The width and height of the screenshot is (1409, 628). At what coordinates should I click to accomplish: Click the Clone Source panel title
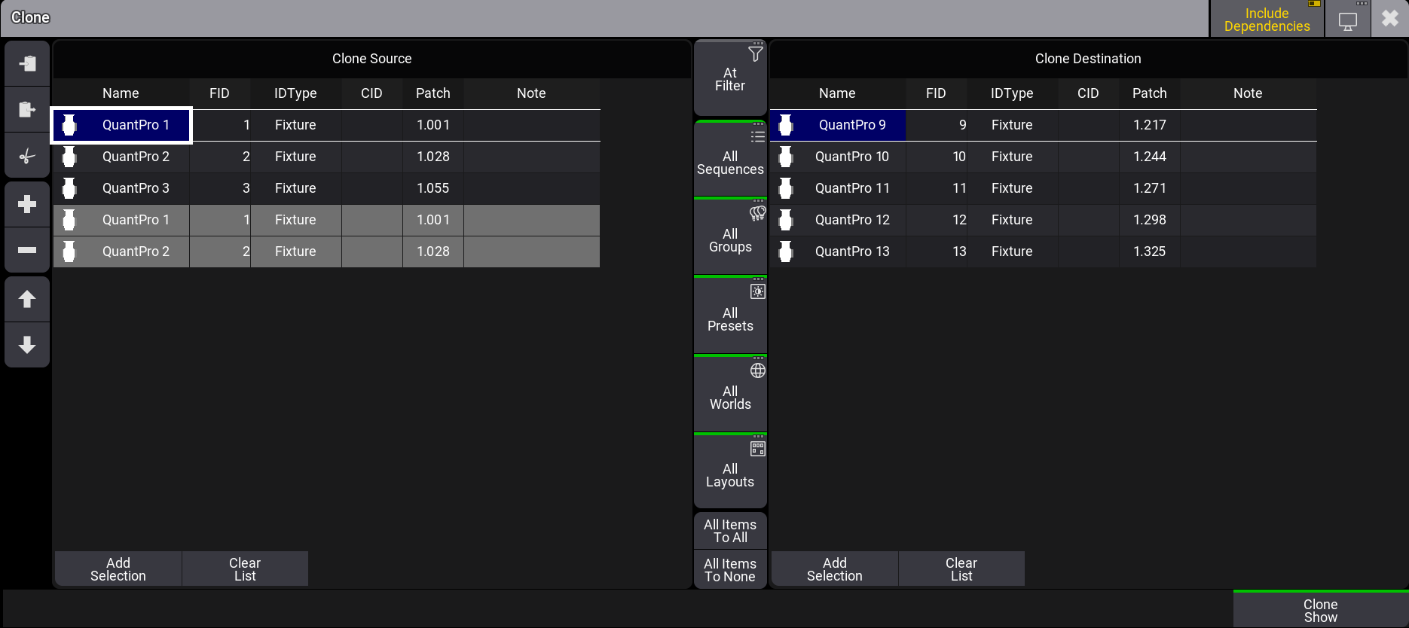pyautogui.click(x=371, y=59)
